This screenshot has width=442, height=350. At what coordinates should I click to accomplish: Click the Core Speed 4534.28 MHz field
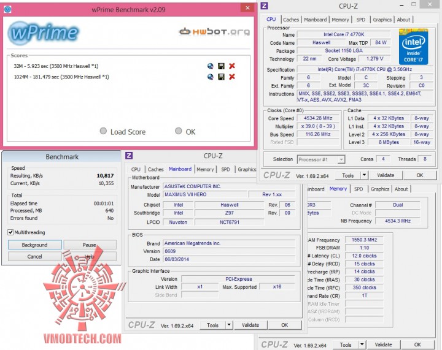click(318, 118)
